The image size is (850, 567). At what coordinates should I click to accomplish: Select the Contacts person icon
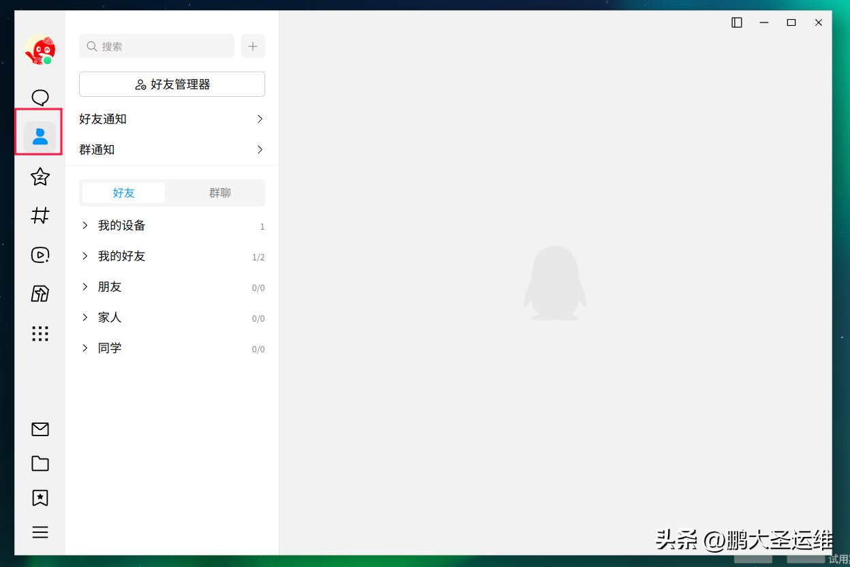pyautogui.click(x=40, y=136)
